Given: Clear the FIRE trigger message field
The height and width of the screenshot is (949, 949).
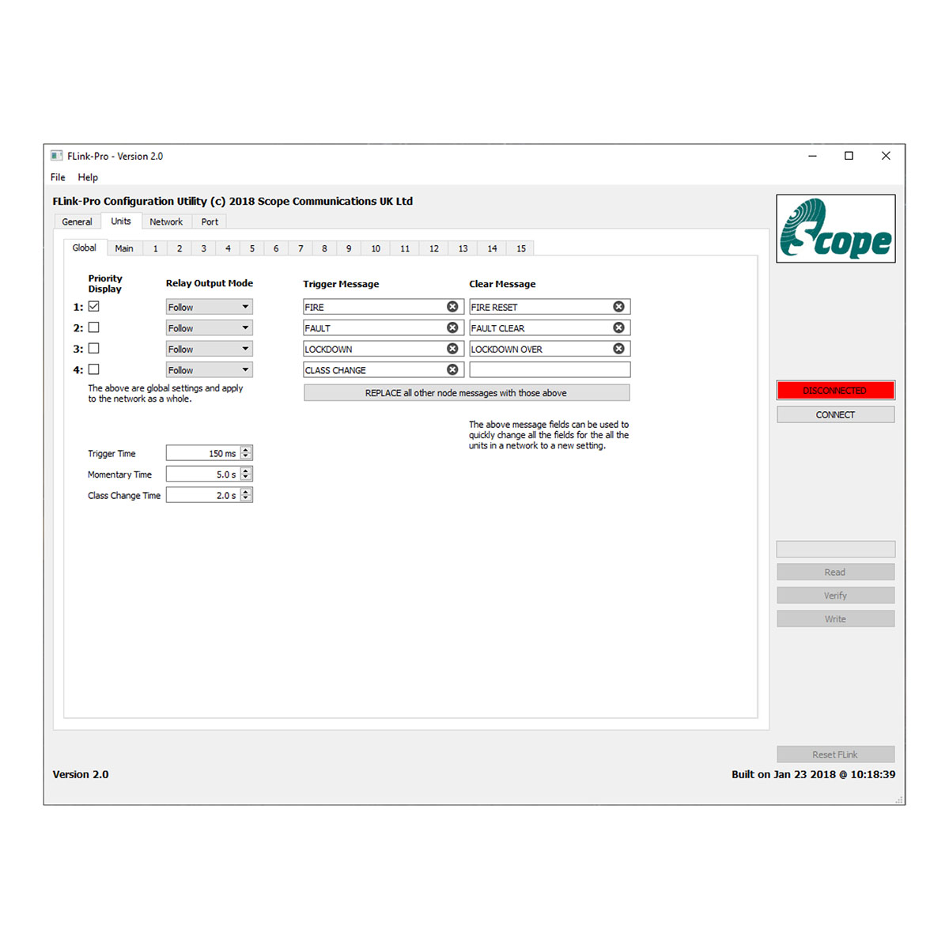Looking at the screenshot, I should tap(452, 307).
